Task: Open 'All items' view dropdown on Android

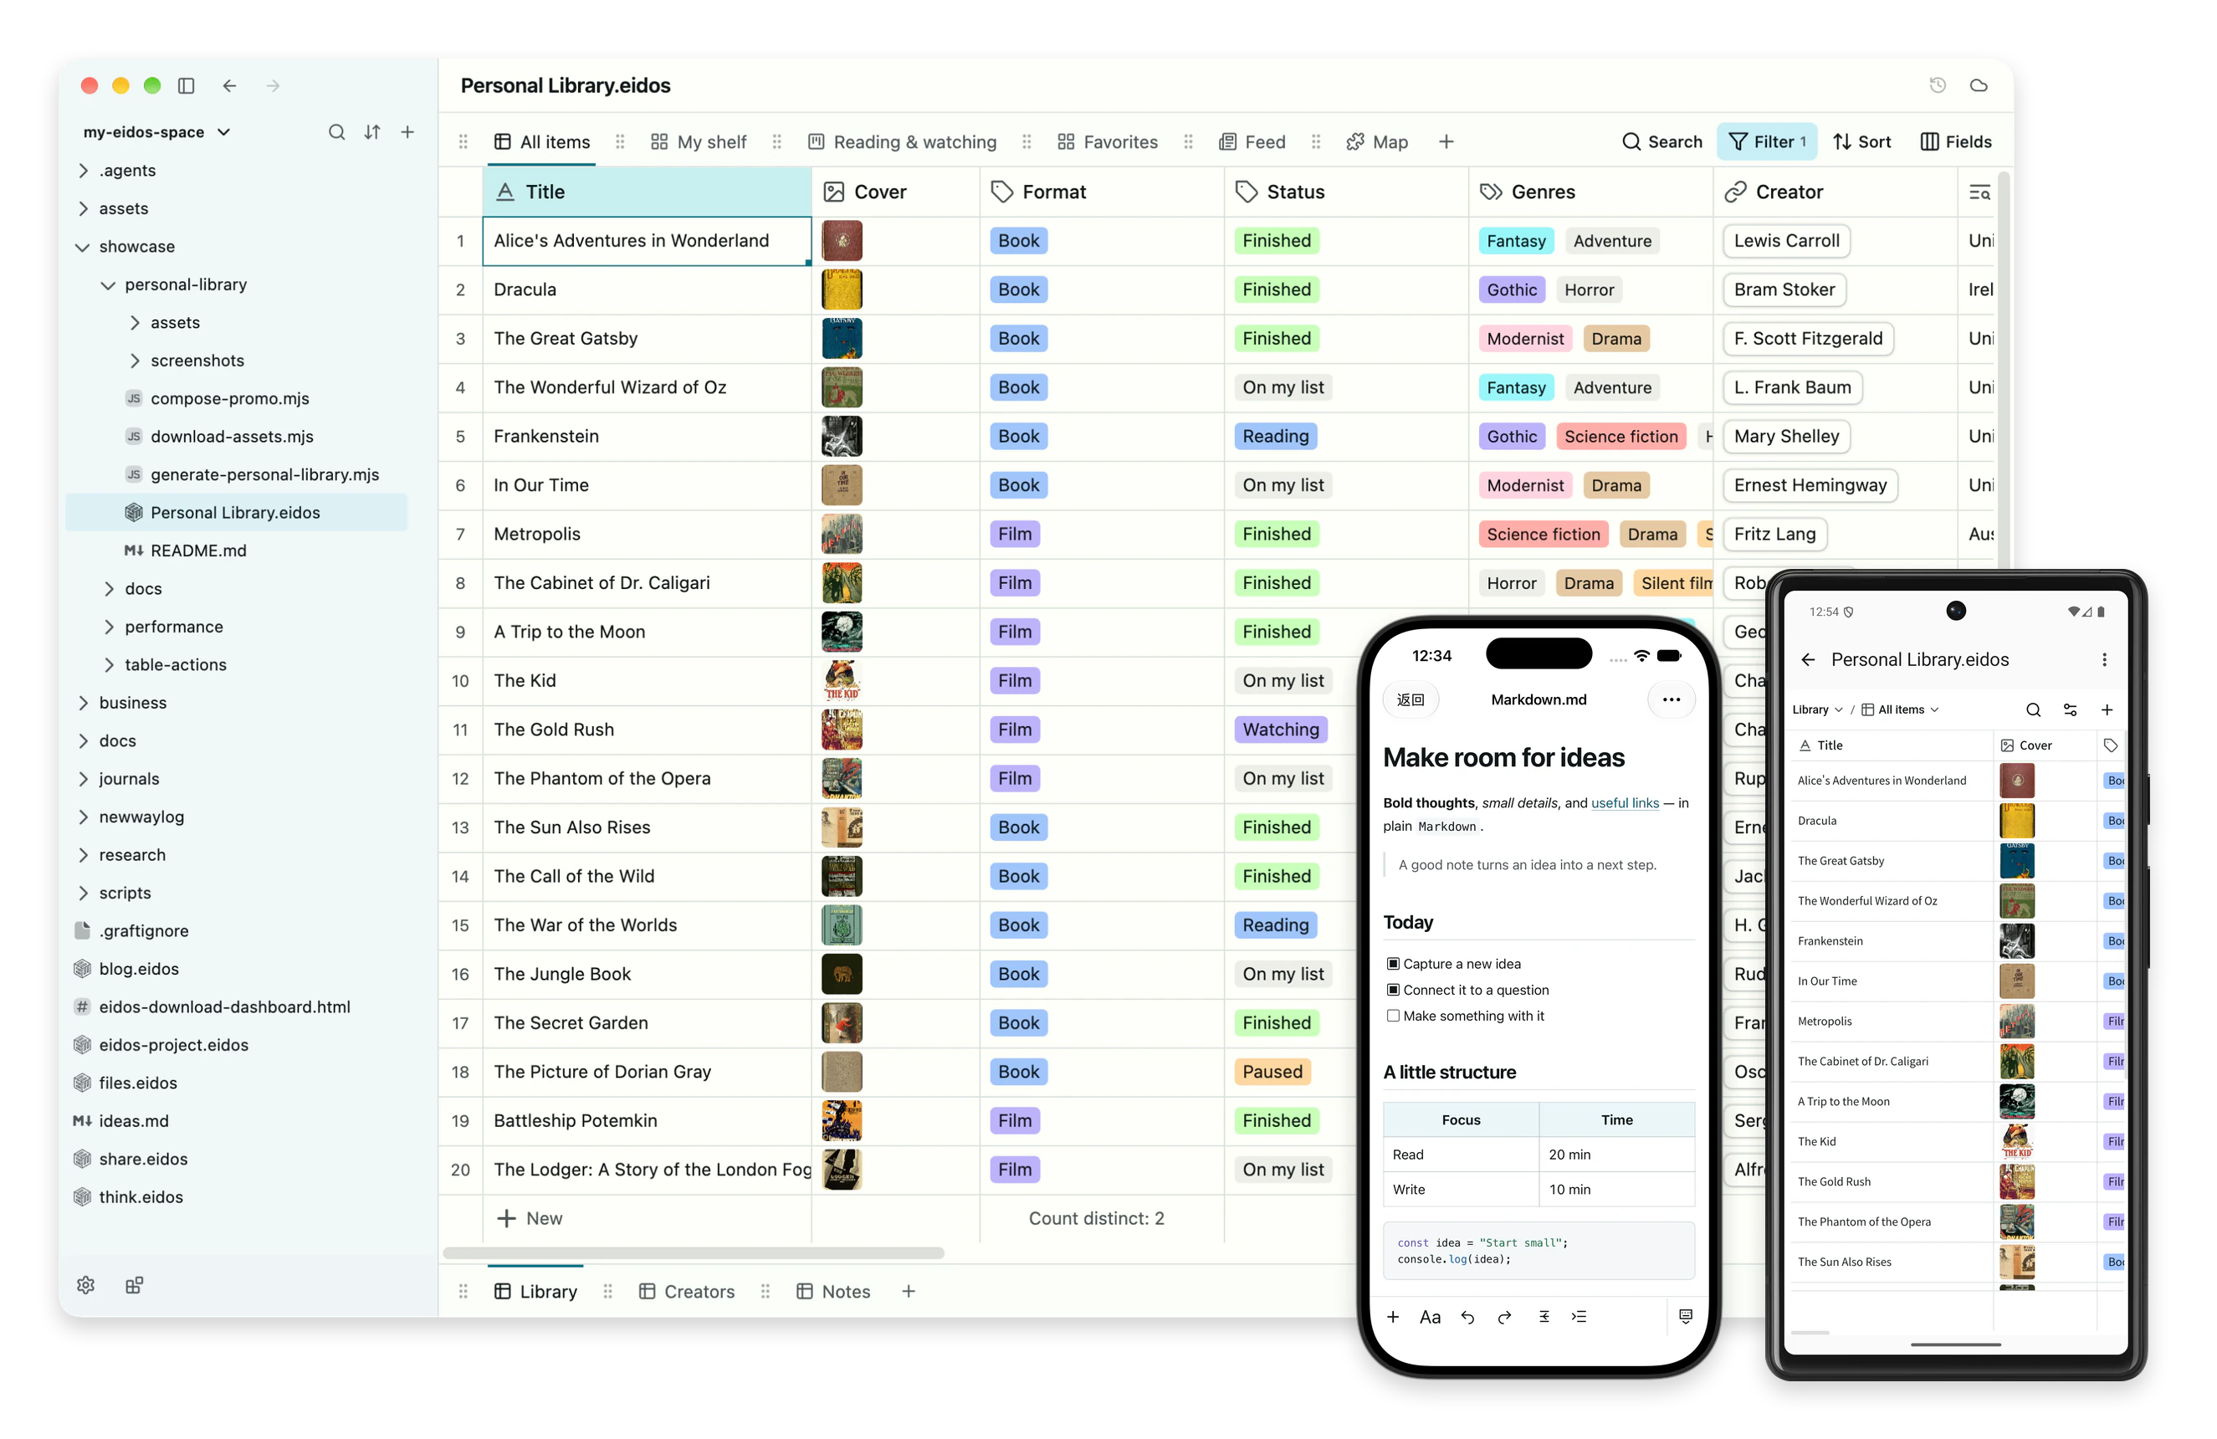Action: point(1900,709)
